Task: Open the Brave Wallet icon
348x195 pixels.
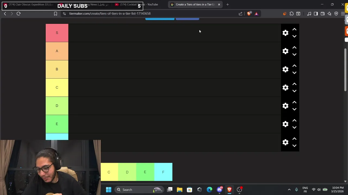Action: [x=323, y=14]
